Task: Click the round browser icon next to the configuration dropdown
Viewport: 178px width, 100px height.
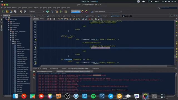Action: (x=48, y=11)
